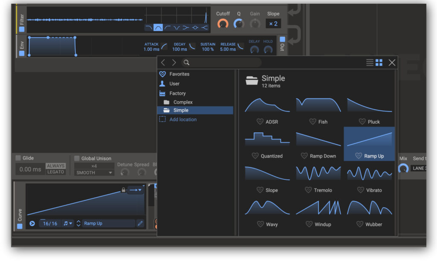Image resolution: width=437 pixels, height=262 pixels.
Task: Switch browser to grid view
Action: 379,62
